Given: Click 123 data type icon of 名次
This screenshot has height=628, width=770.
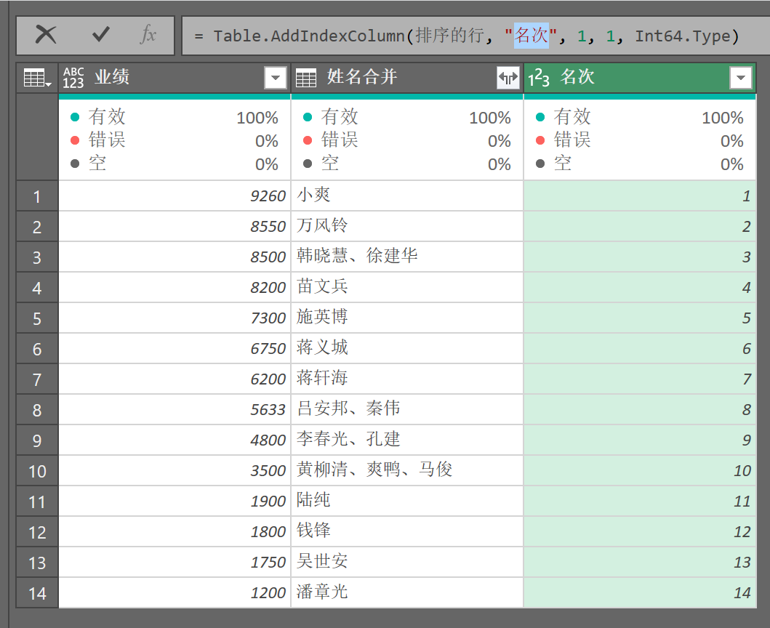Looking at the screenshot, I should click(x=538, y=78).
